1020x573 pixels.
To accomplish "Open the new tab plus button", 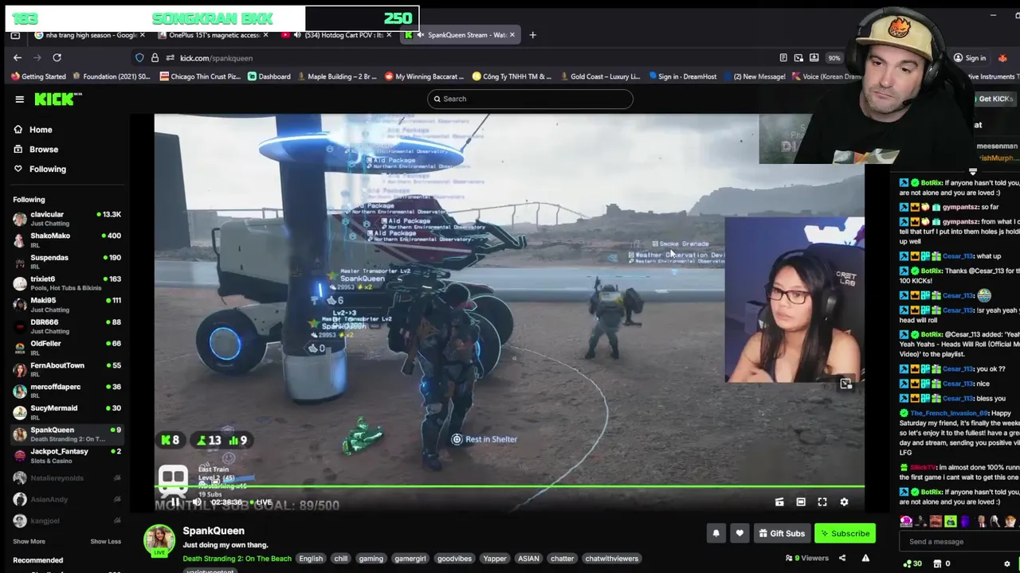I will pyautogui.click(x=532, y=35).
